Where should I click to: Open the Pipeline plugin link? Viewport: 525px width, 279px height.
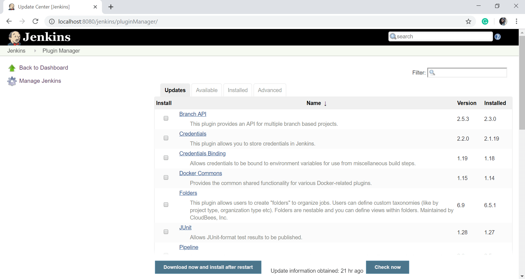coord(189,247)
